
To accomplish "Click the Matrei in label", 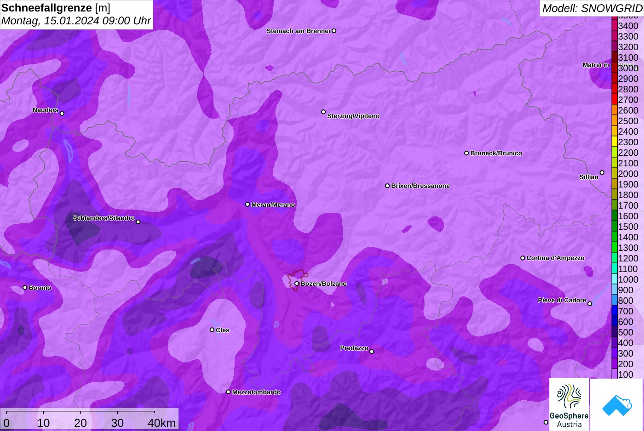I will tap(596, 65).
